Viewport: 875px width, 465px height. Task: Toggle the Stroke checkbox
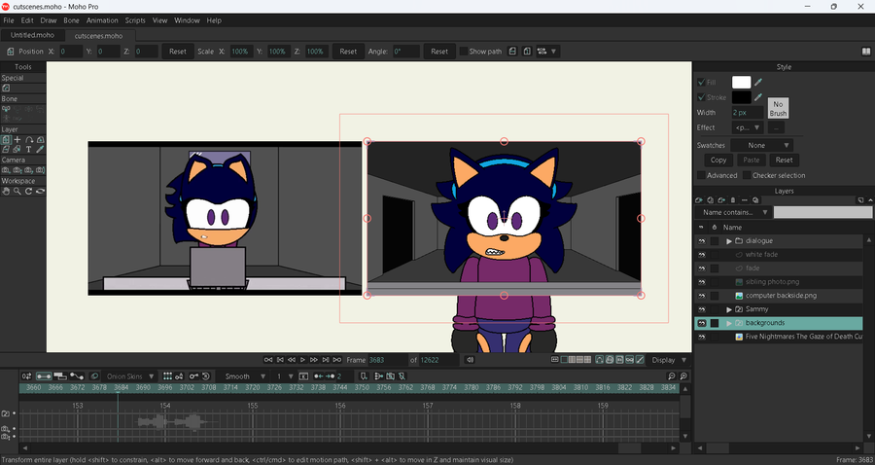coord(701,97)
